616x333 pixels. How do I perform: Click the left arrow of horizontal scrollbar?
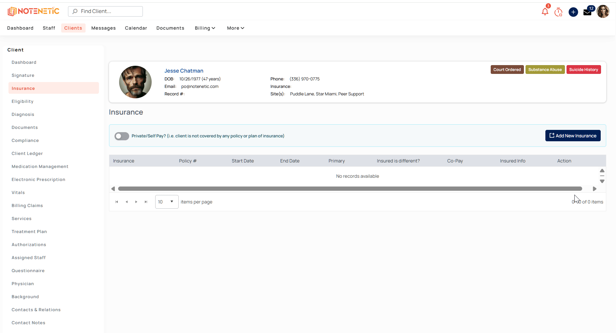point(113,189)
